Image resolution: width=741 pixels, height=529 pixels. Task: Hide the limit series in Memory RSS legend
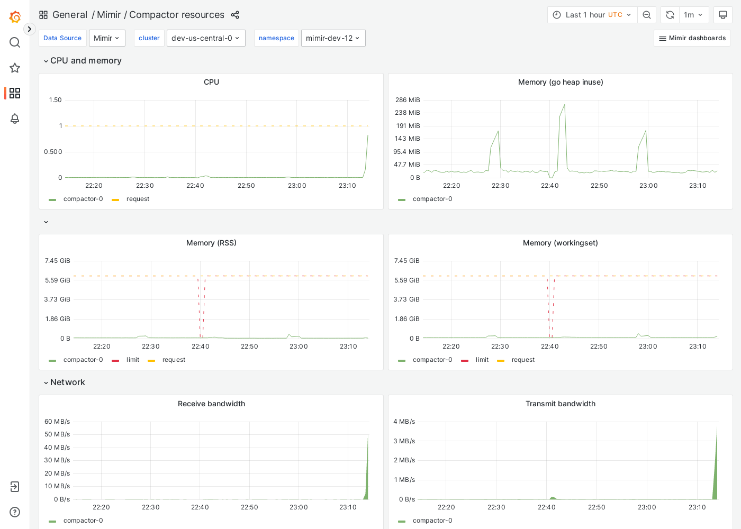(132, 360)
